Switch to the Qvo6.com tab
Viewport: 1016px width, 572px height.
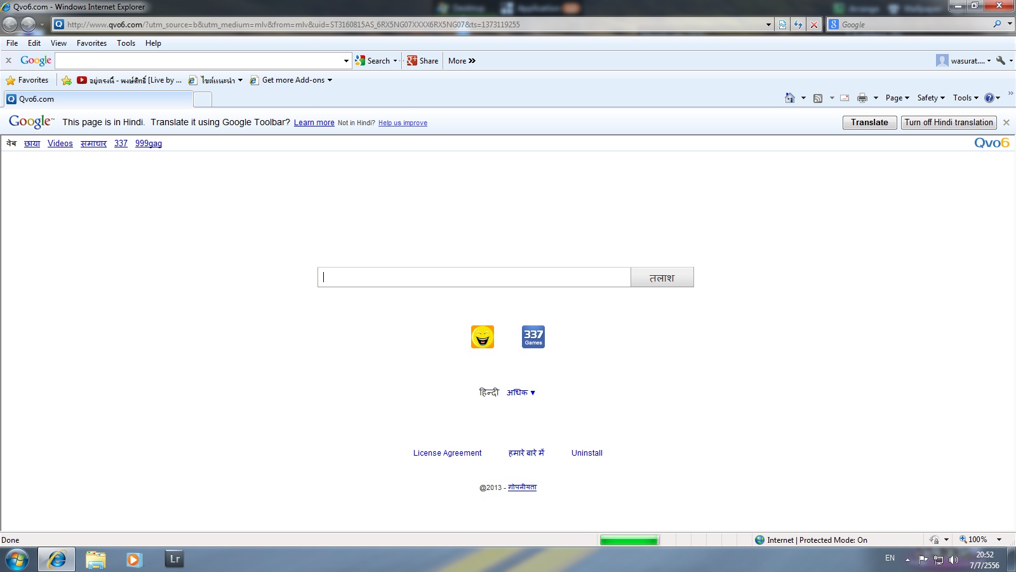(98, 99)
